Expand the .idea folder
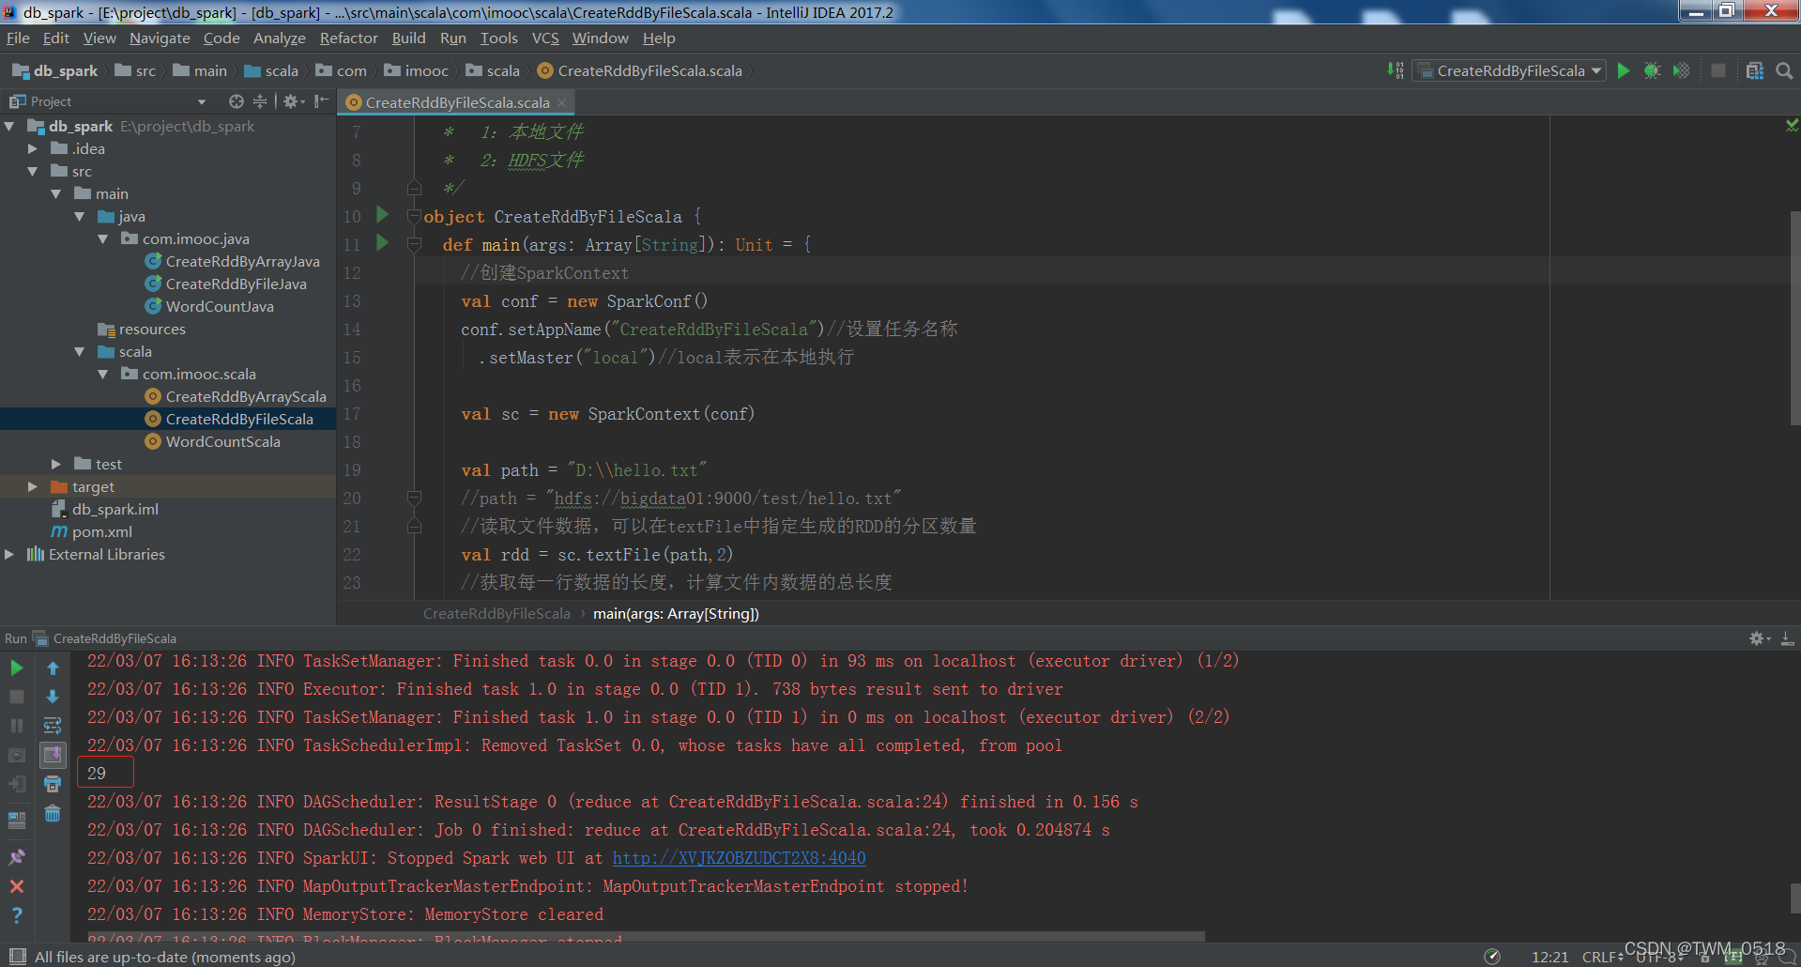The height and width of the screenshot is (967, 1801). click(33, 148)
